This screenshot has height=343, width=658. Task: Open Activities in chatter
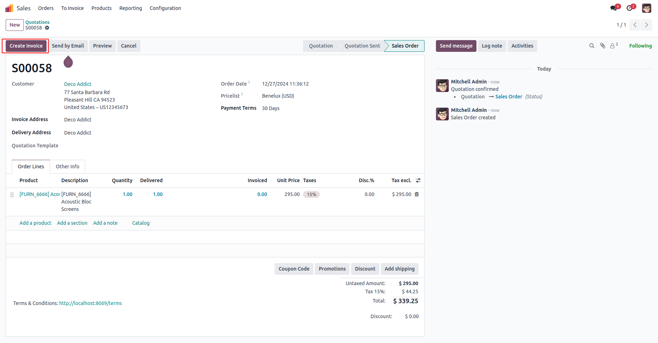pyautogui.click(x=522, y=46)
